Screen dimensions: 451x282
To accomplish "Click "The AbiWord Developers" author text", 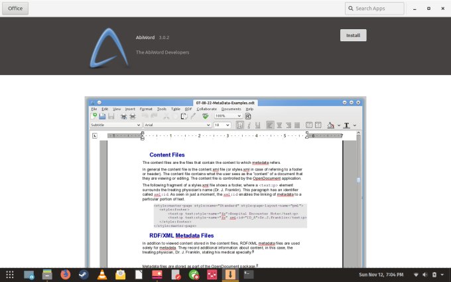I will click(x=162, y=52).
